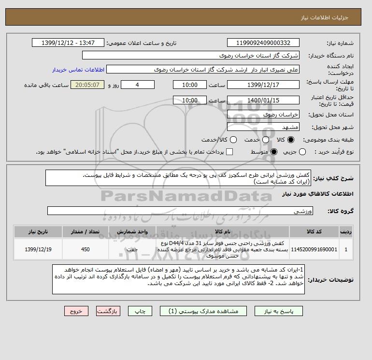Click the delivery province field خراسان رضوی

pyautogui.click(x=263, y=115)
